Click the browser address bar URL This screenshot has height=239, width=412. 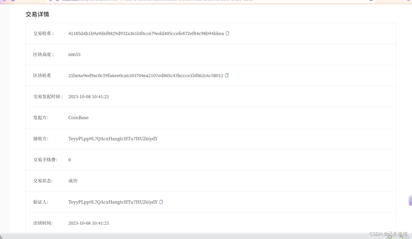[x=157, y=1]
